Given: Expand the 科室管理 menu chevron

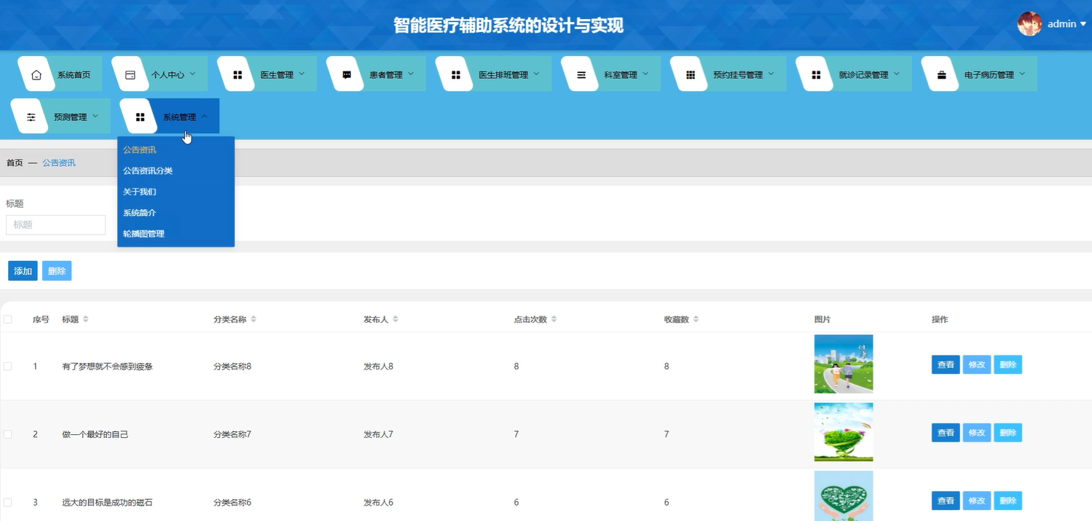Looking at the screenshot, I should tap(645, 74).
